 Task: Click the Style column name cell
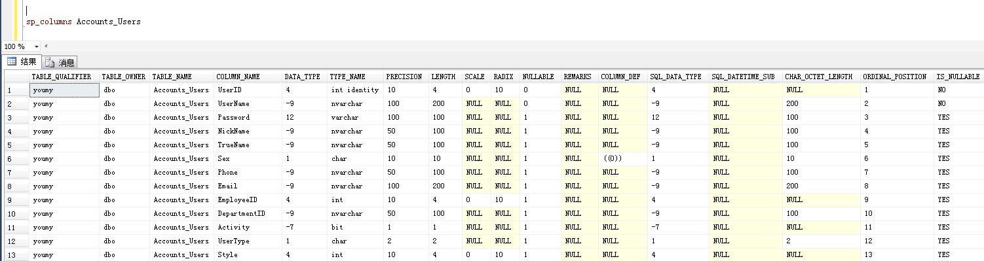[248, 255]
